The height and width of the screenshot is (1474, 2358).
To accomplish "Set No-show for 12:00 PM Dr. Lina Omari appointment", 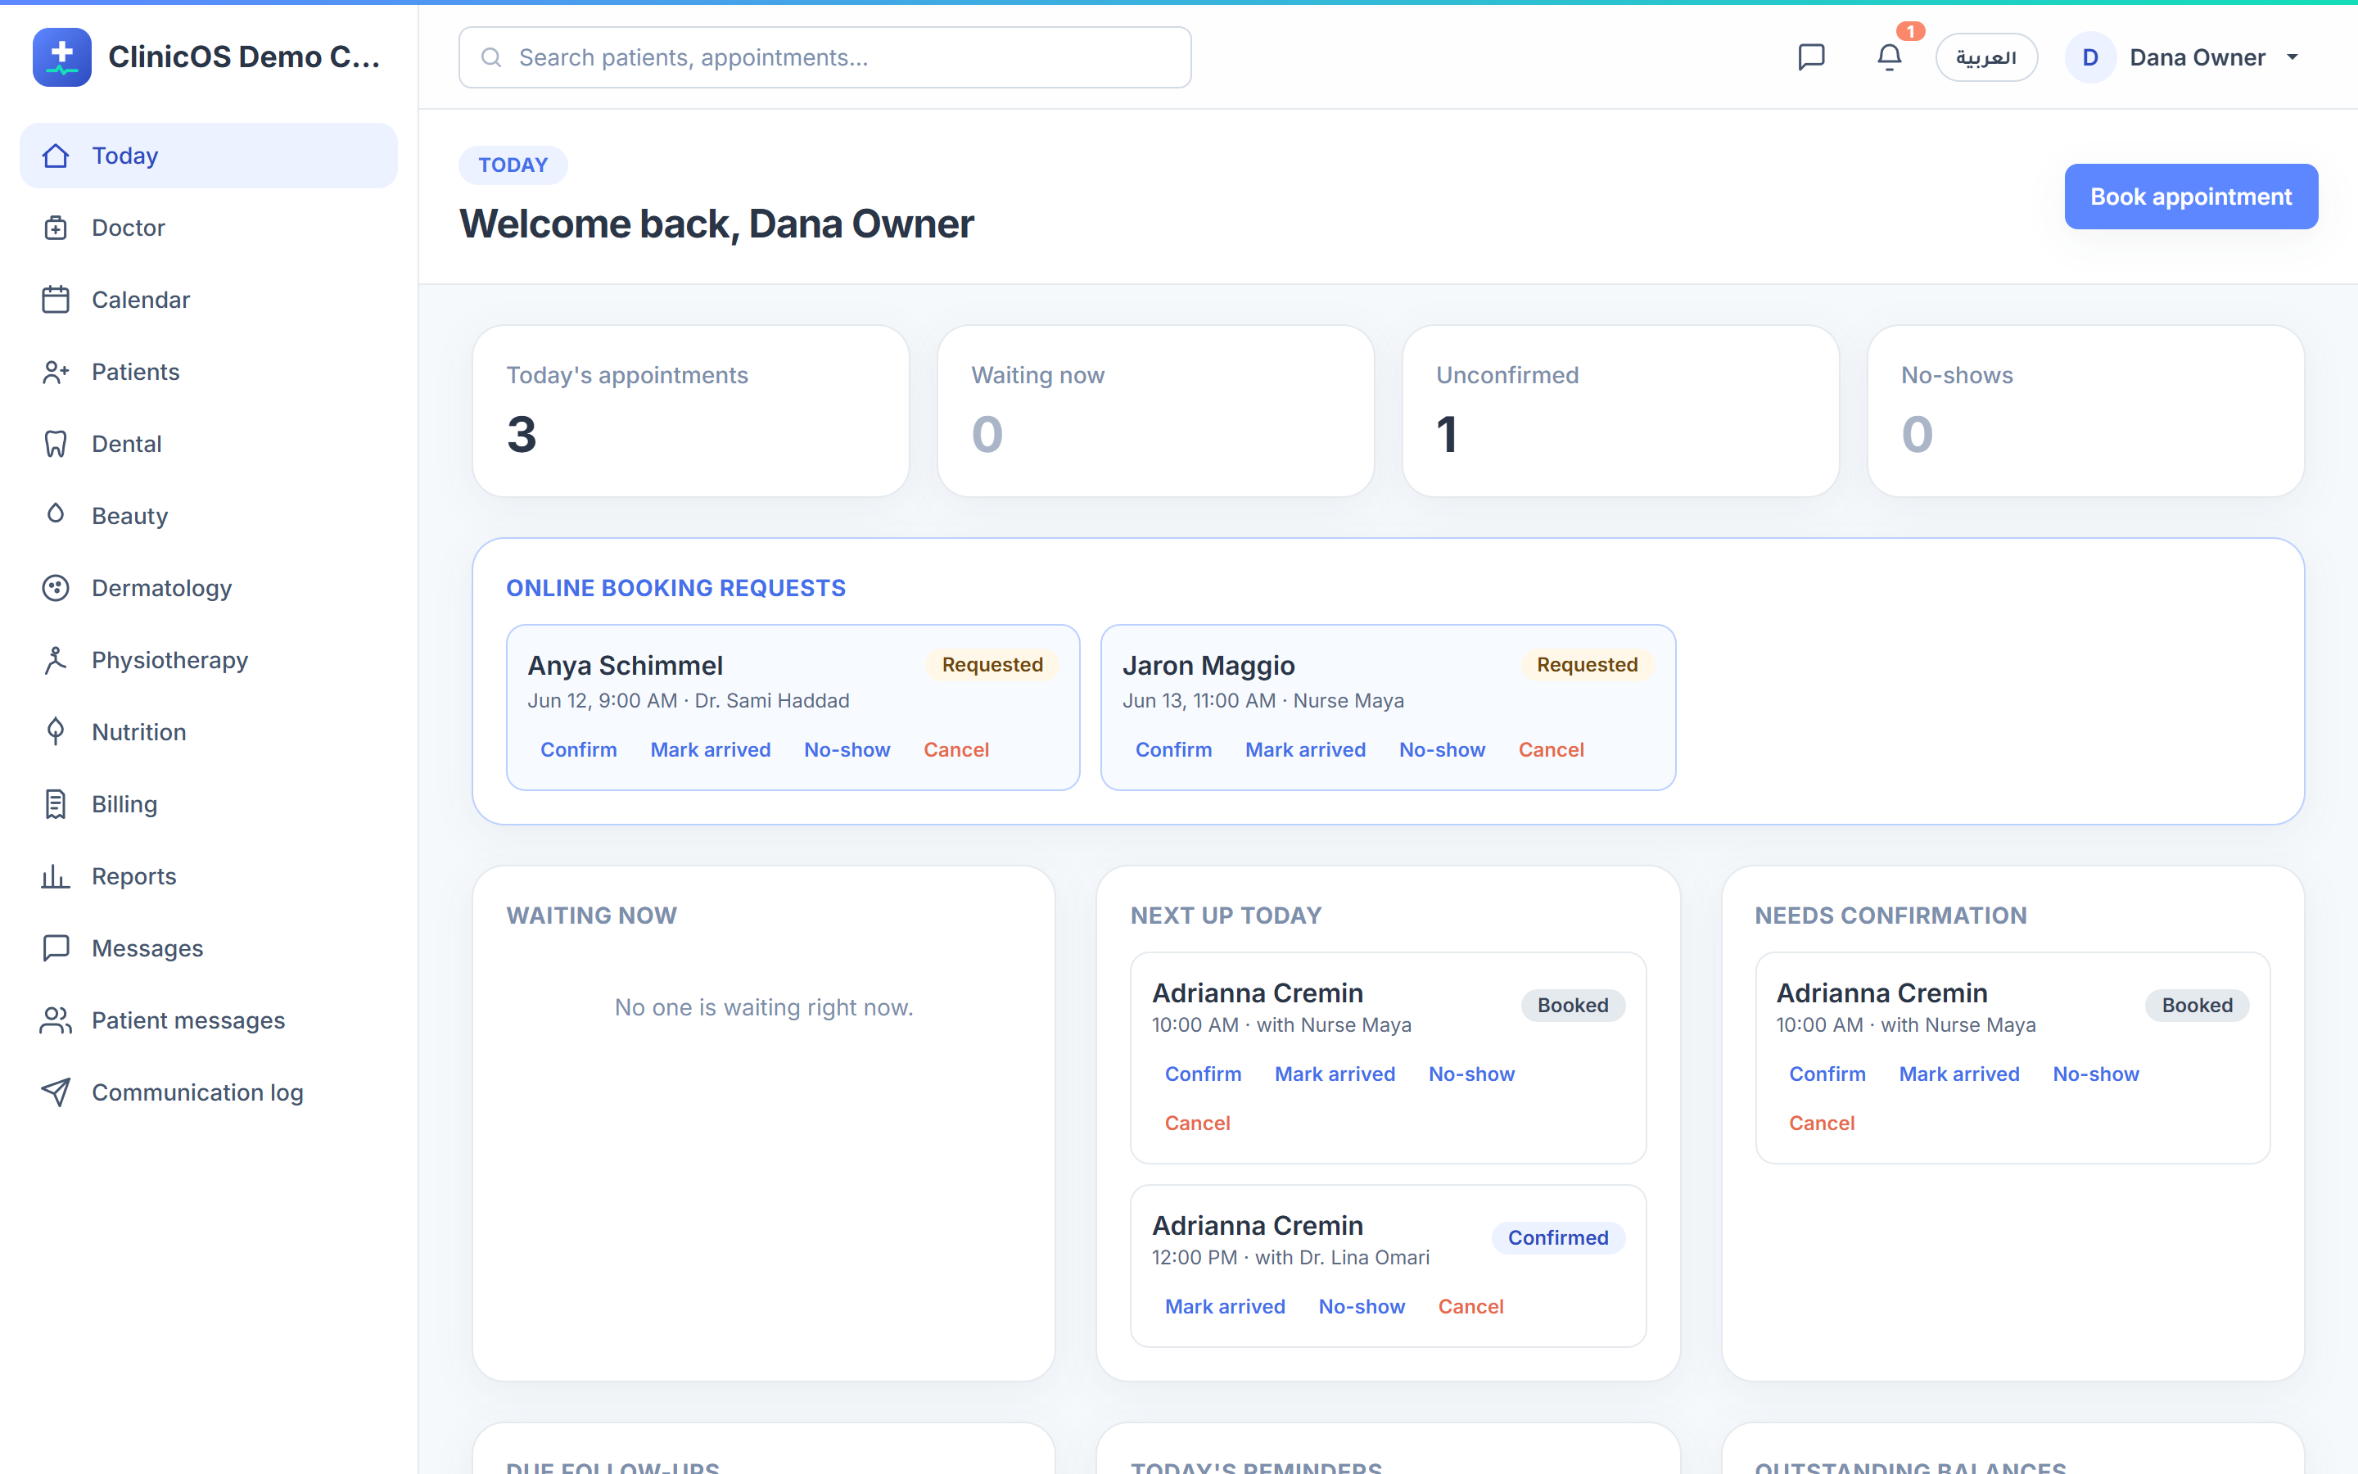I will click(x=1362, y=1307).
